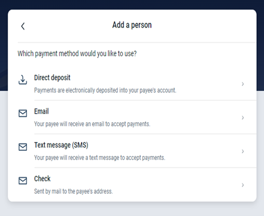Go back using the left arrow icon
264x216 pixels.
coord(23,26)
